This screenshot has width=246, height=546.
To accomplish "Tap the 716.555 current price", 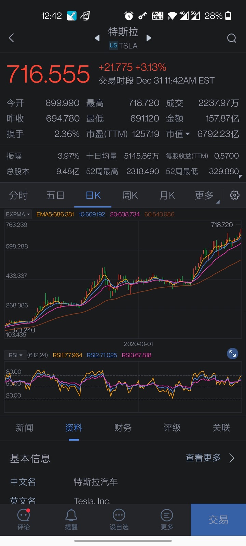I will coord(48,74).
